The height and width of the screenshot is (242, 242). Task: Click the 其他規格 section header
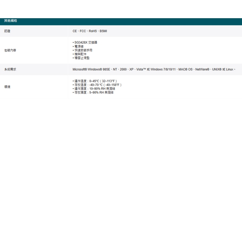[x=10, y=21]
